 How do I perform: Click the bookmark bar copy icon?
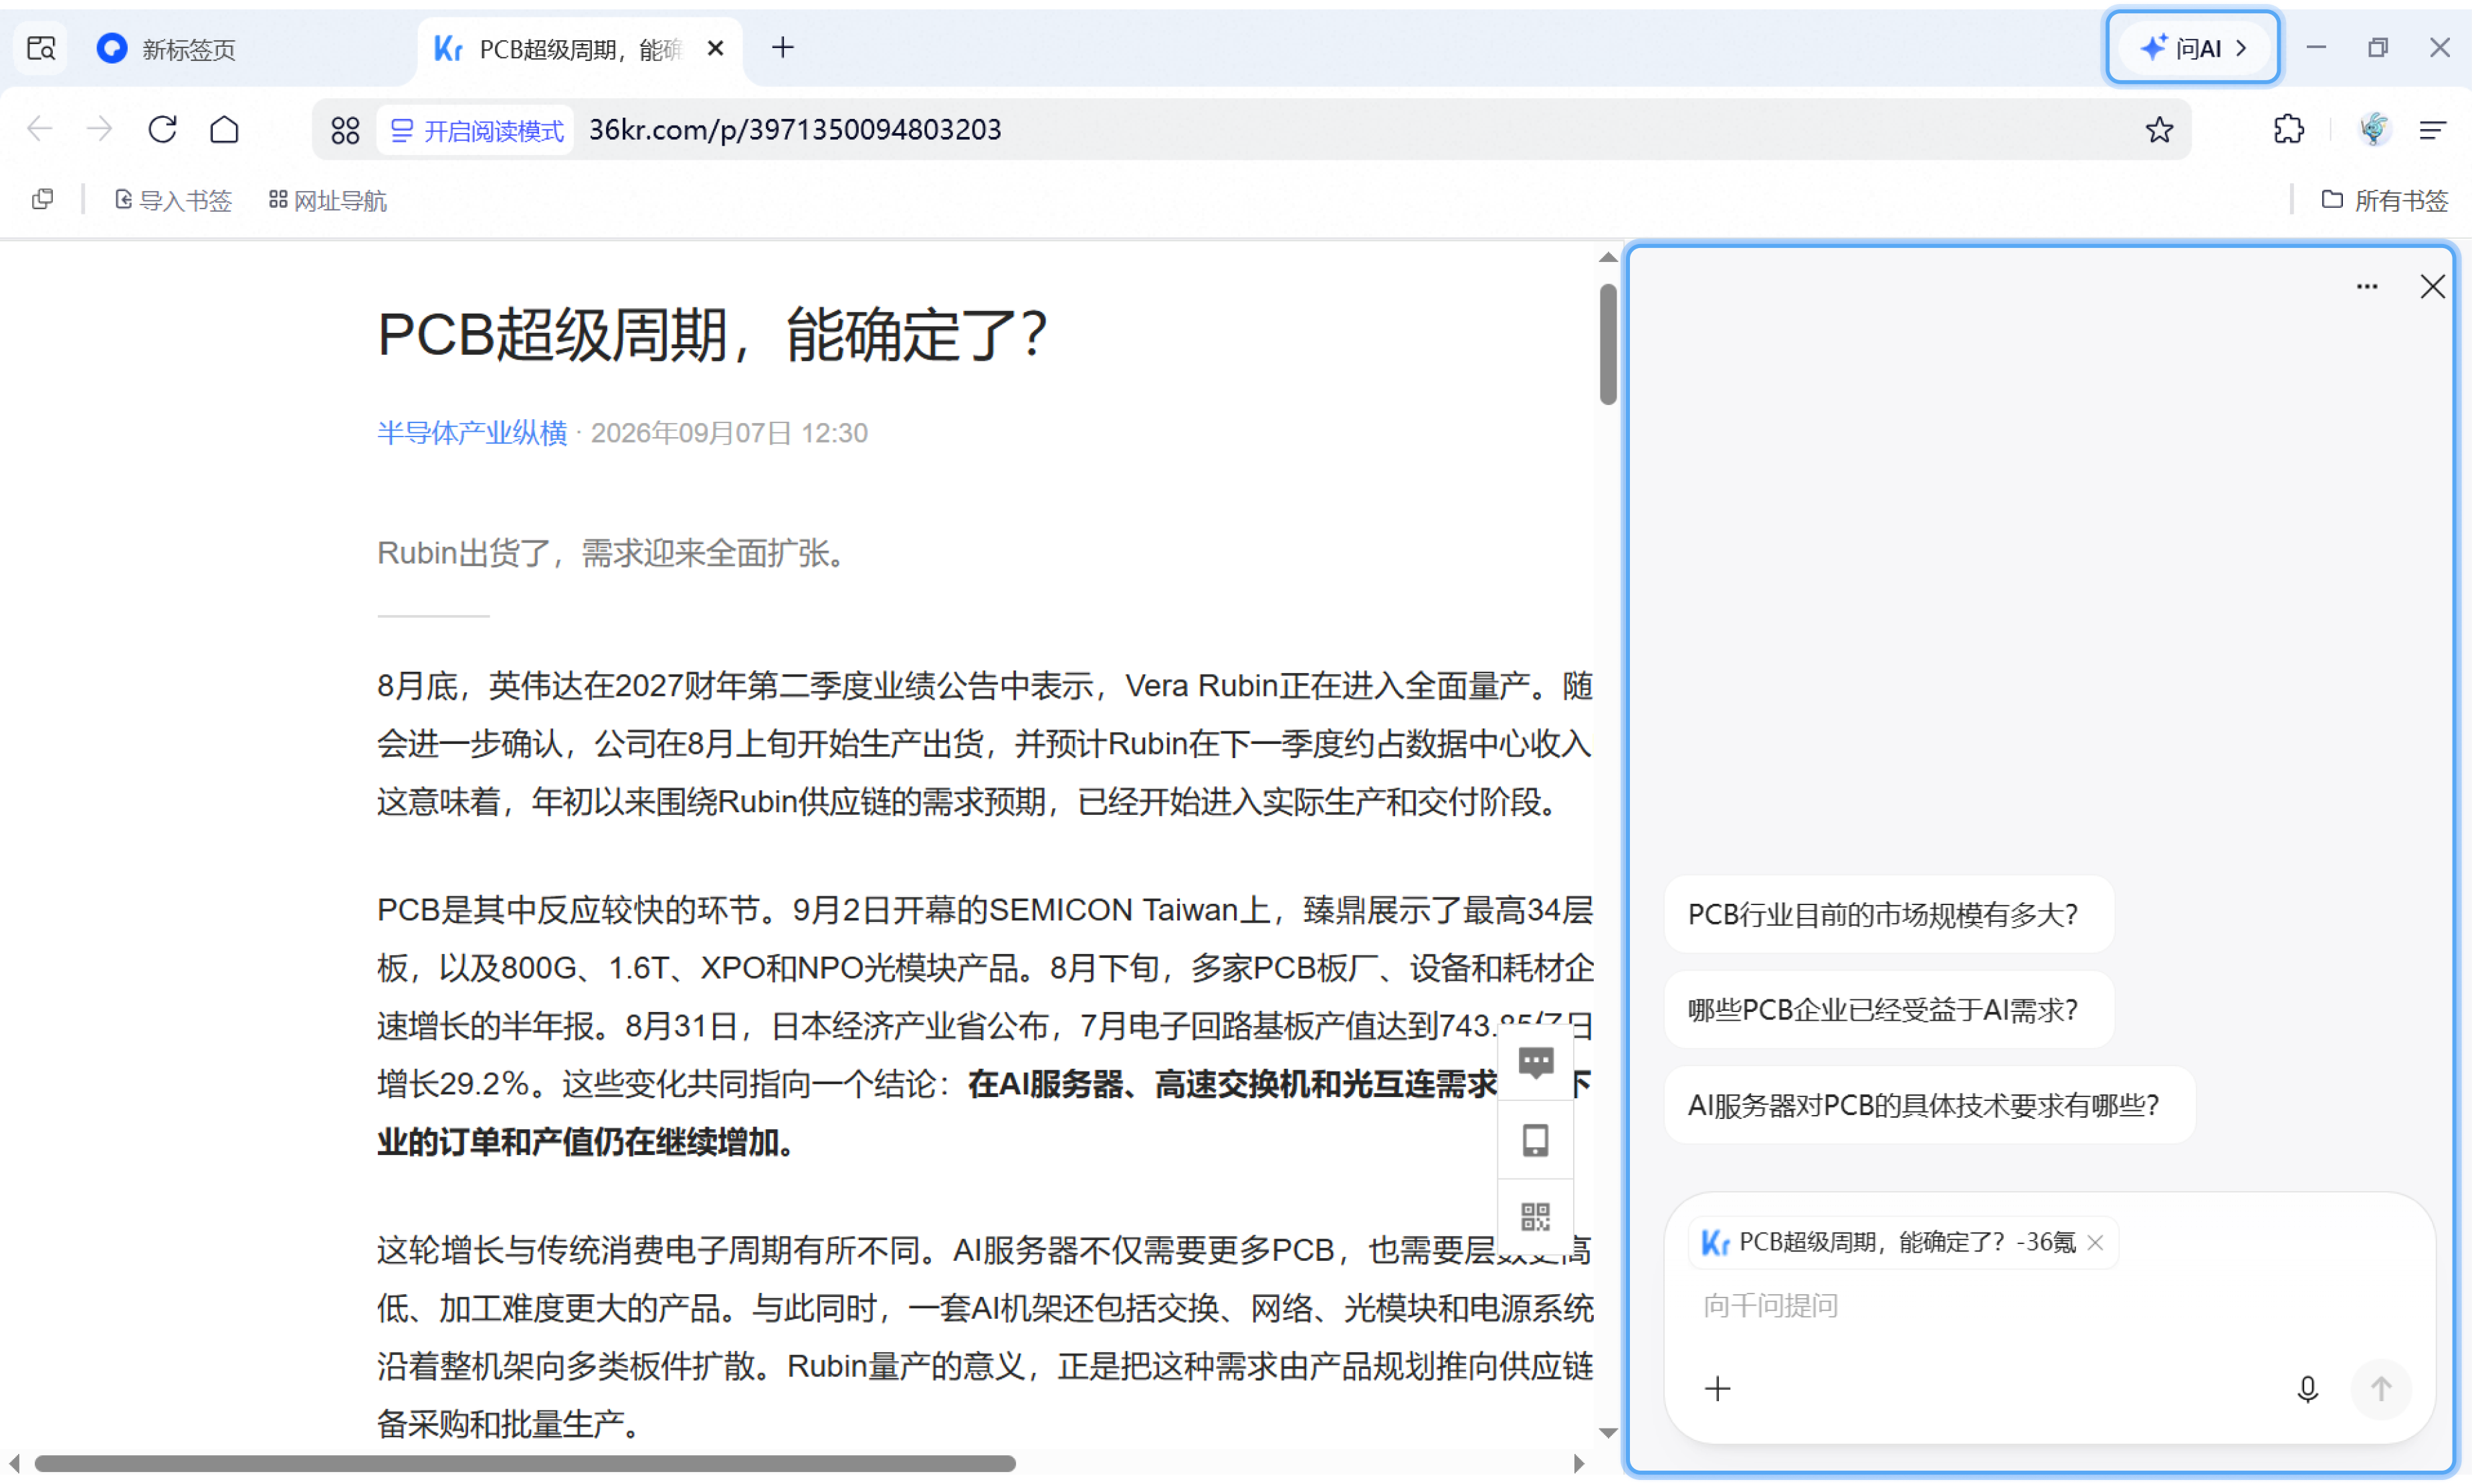coord(42,200)
